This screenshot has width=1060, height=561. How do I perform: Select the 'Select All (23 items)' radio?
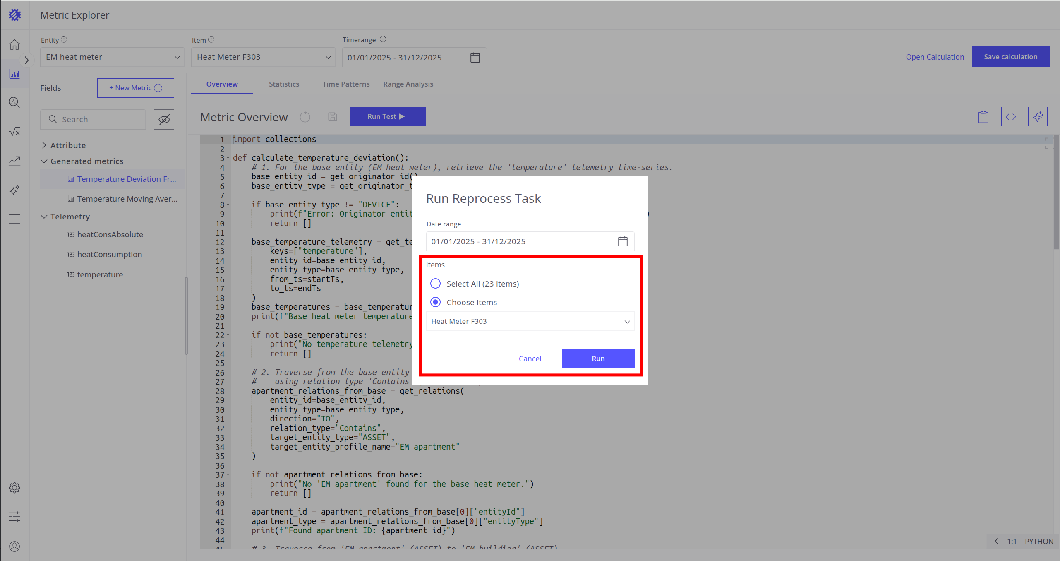tap(435, 284)
